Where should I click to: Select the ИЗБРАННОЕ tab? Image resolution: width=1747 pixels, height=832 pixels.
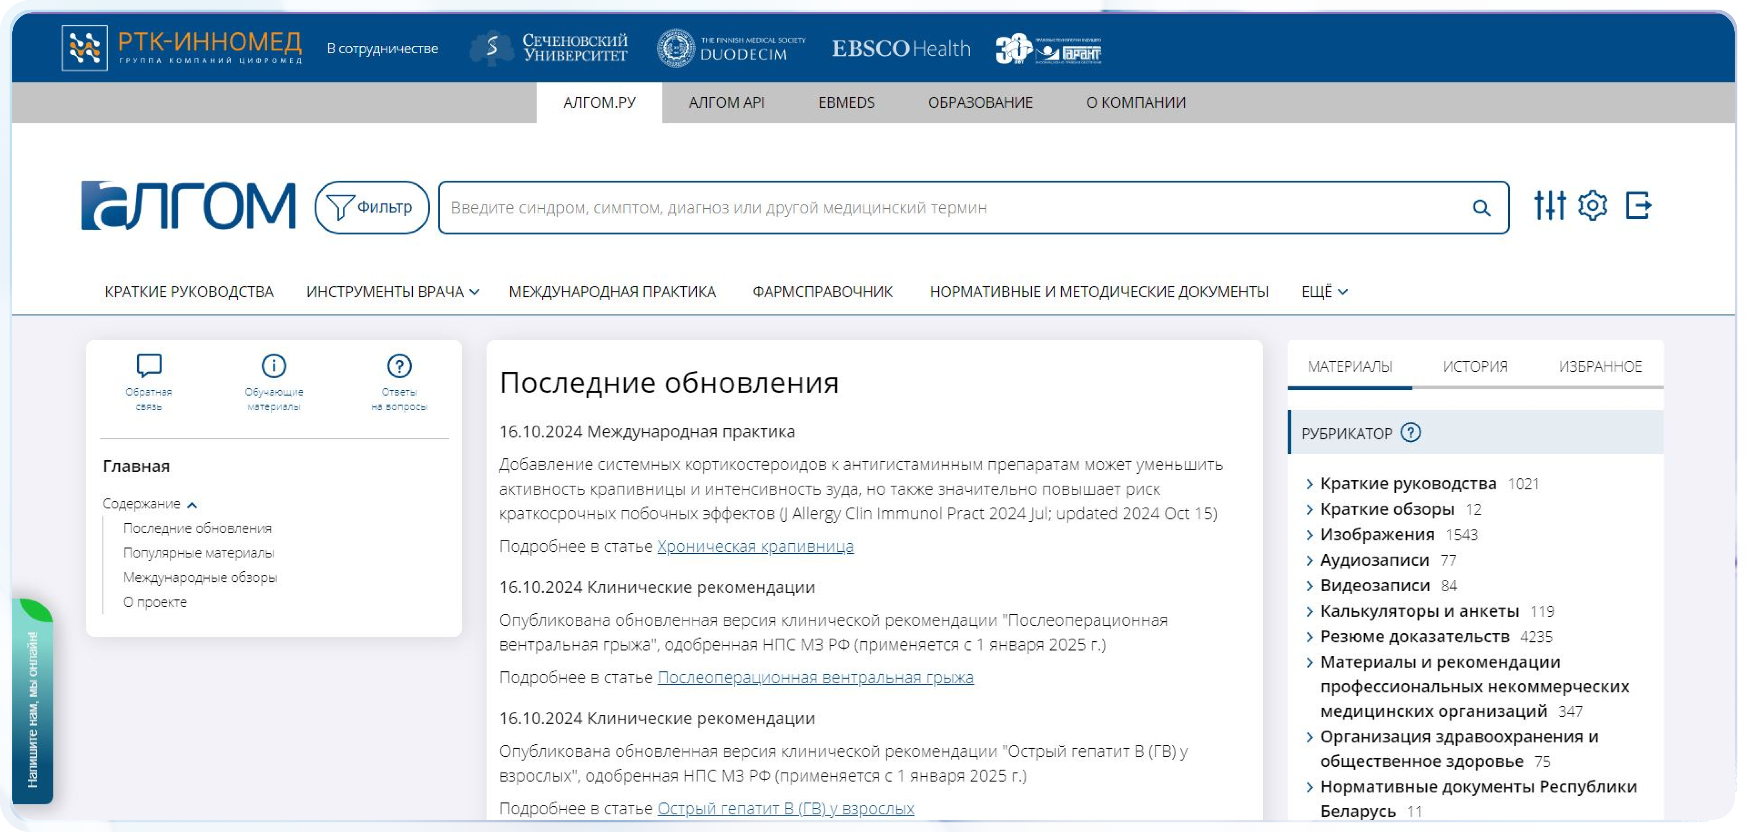coord(1601,367)
